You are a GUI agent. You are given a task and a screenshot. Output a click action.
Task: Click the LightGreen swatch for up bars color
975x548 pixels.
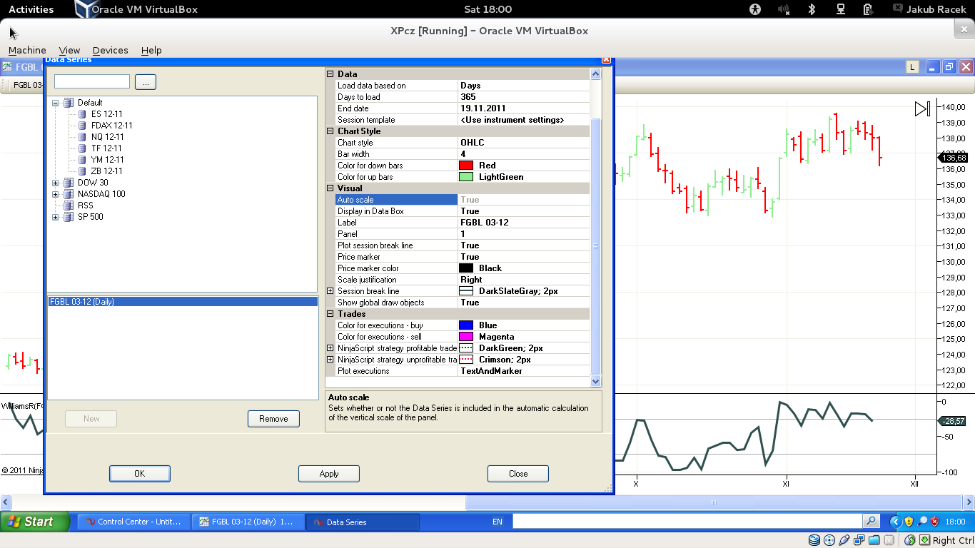tap(466, 177)
